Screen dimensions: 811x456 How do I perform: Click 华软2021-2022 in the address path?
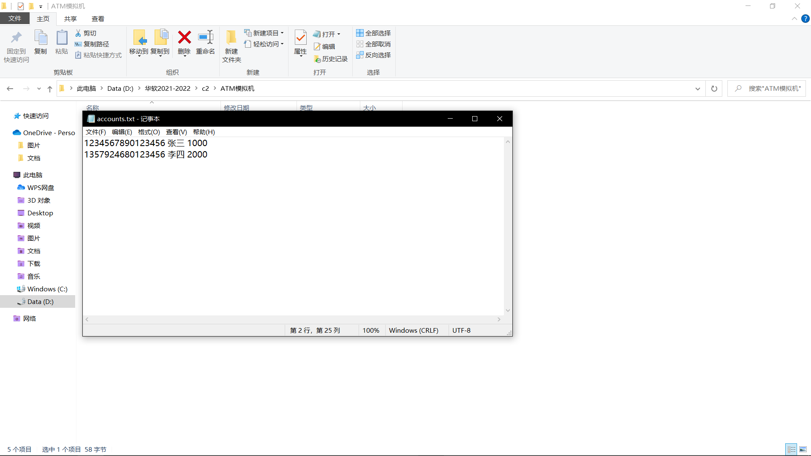[x=168, y=88]
